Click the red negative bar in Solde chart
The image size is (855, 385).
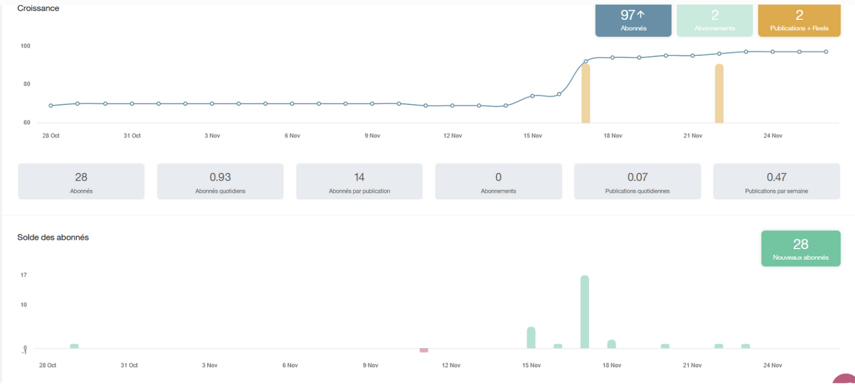(x=424, y=350)
